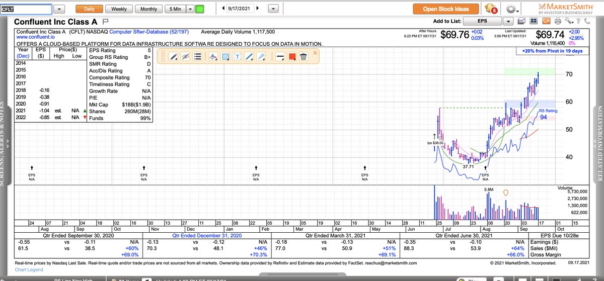Select the pencil drawing tool

(x=173, y=57)
